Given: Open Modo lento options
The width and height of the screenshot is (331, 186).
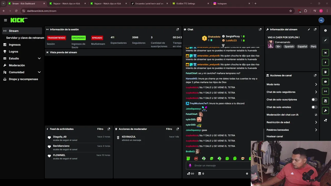Looking at the screenshot, I should point(292,84).
